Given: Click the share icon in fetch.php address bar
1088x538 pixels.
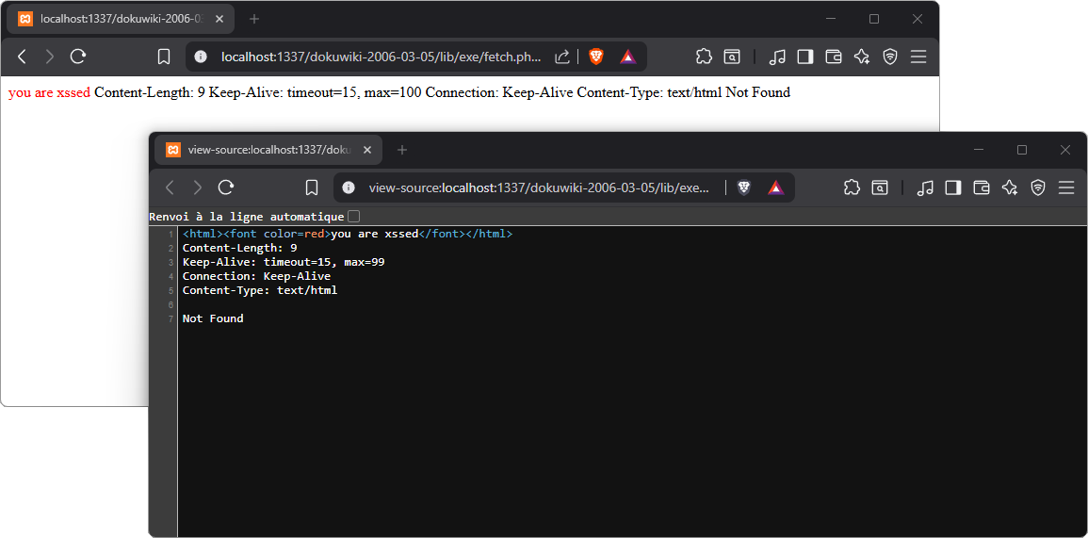Looking at the screenshot, I should point(562,57).
